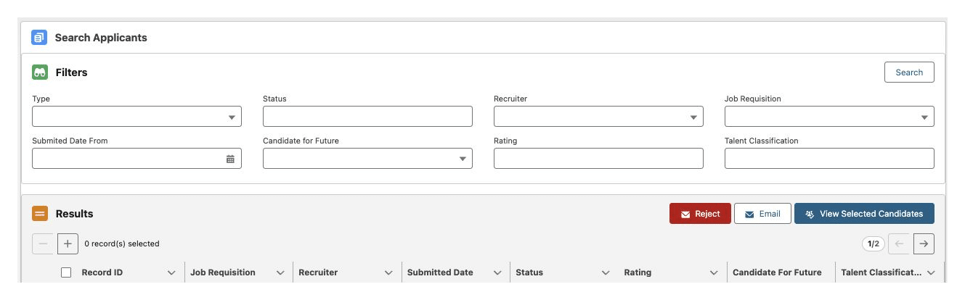Expand the Recruiter column menu chevron
This screenshot has width=965, height=300.
(x=388, y=273)
